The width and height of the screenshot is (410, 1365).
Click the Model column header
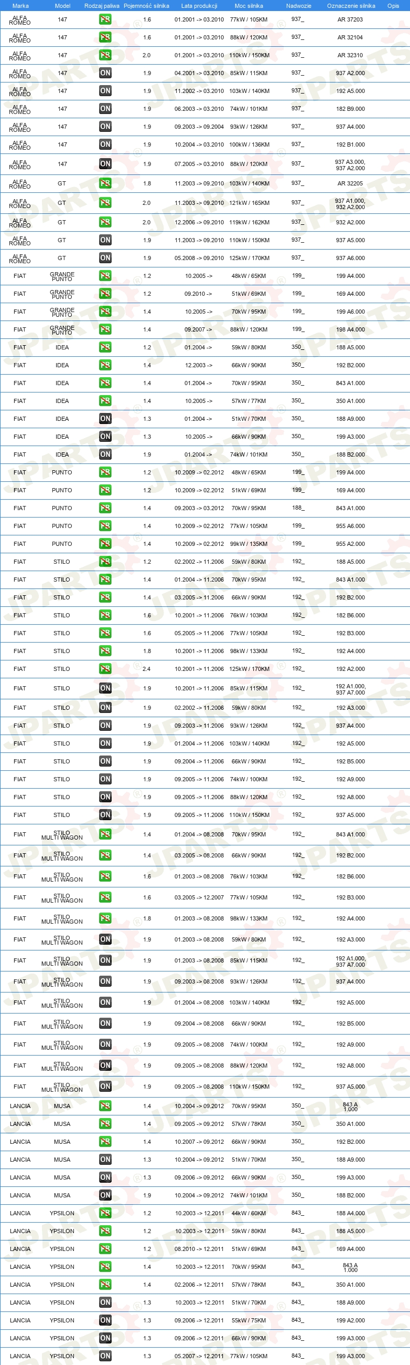(62, 6)
